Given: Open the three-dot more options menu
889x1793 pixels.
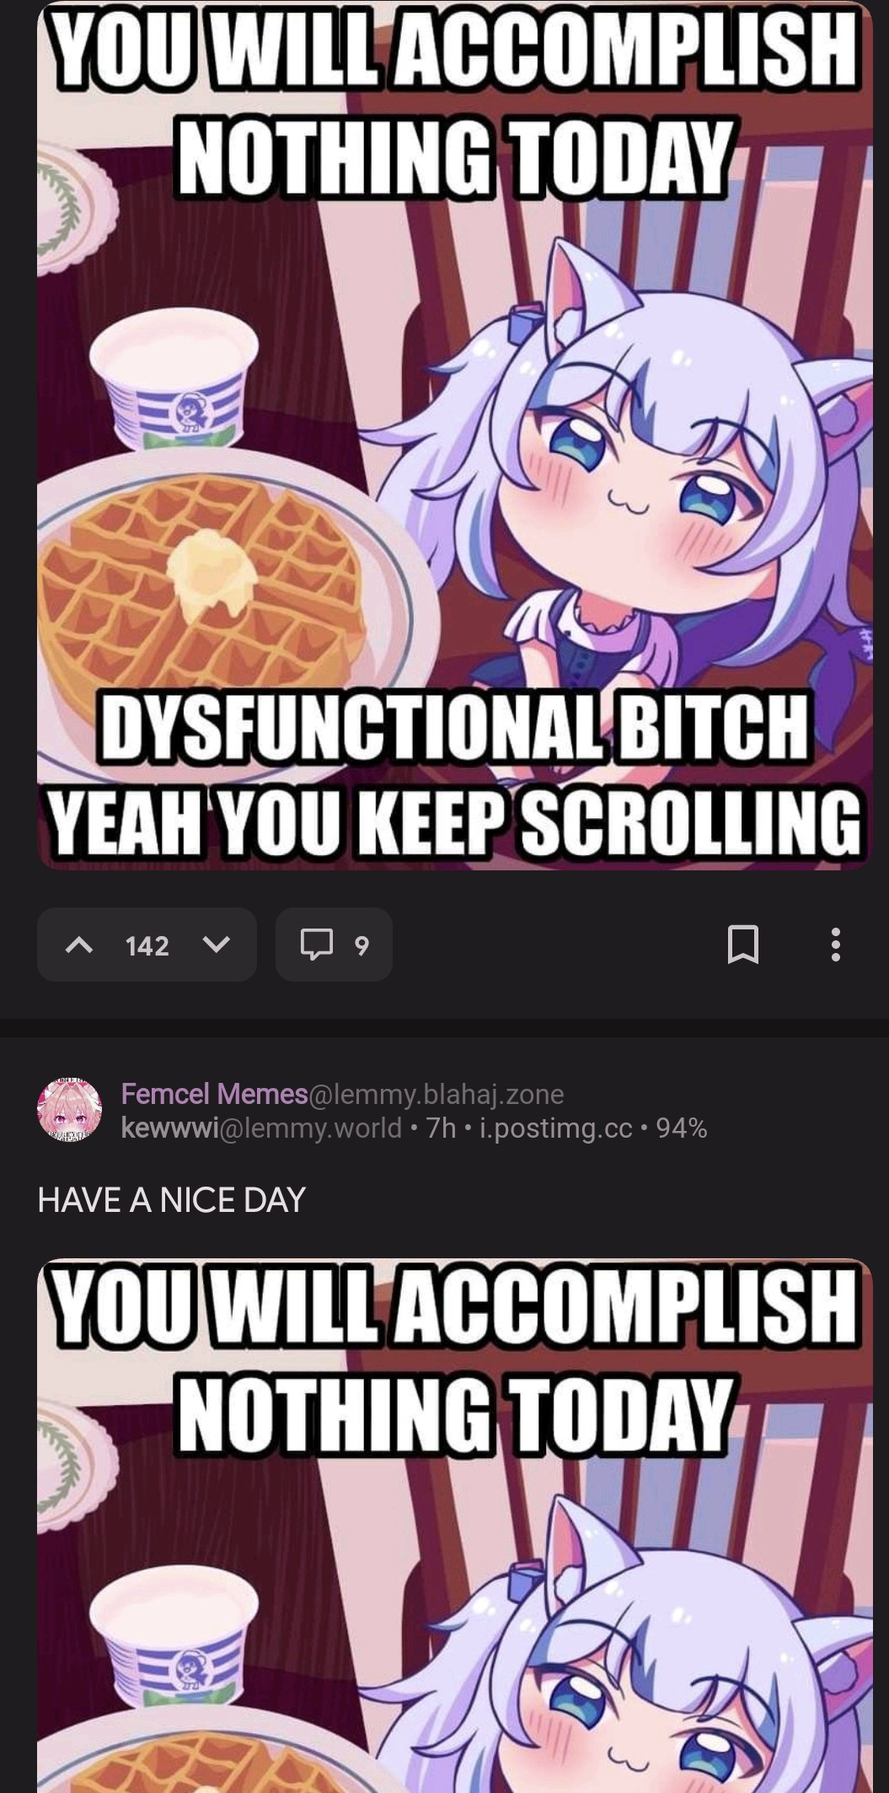Looking at the screenshot, I should [835, 945].
